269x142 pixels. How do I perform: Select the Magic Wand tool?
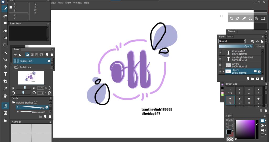5,52
